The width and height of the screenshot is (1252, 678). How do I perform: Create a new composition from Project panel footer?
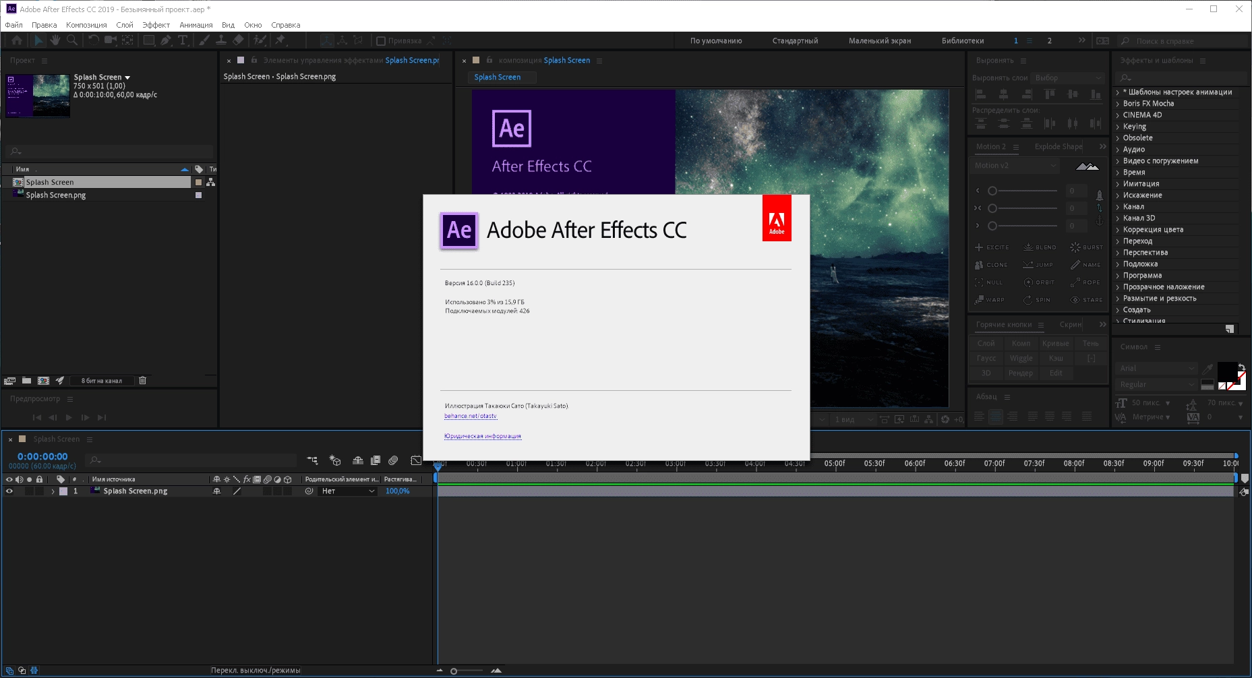tap(43, 381)
